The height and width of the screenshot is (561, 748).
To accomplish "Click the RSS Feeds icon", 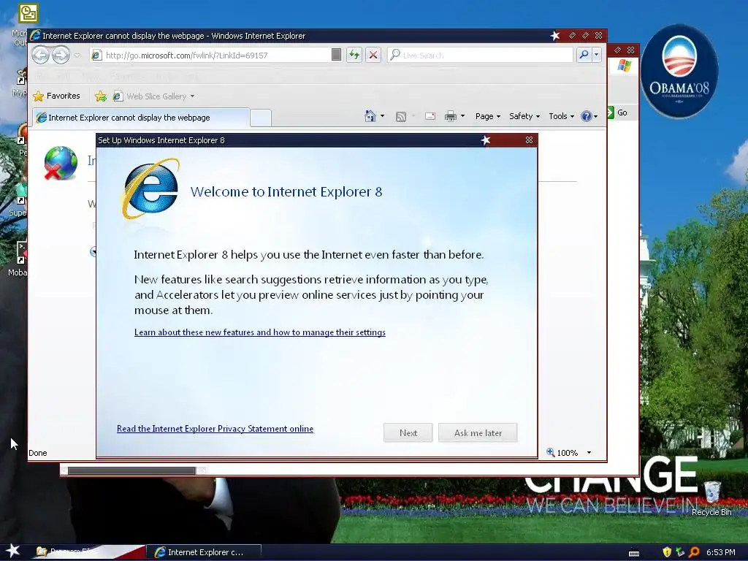I will coord(401,116).
